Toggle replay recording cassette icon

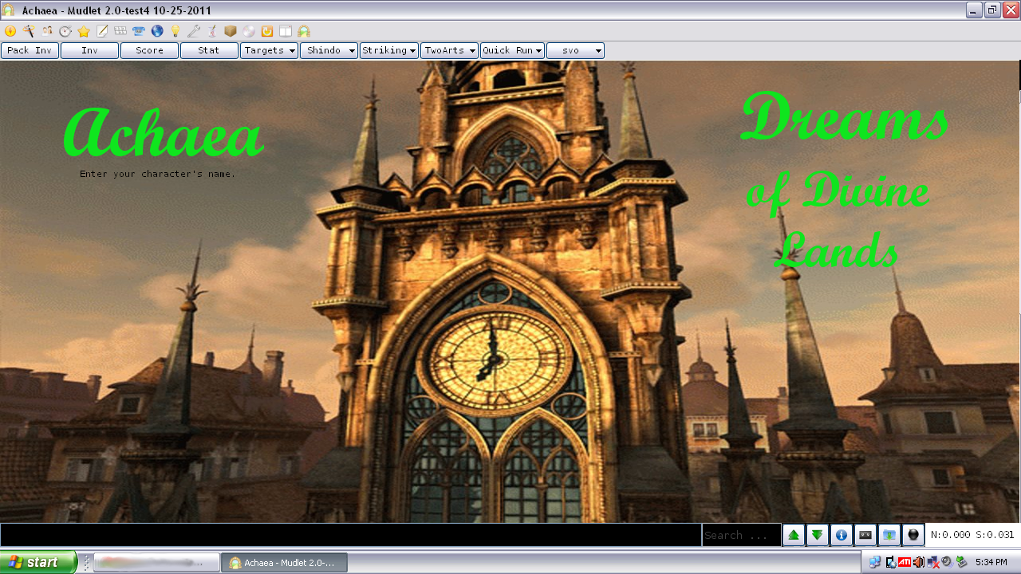click(865, 535)
